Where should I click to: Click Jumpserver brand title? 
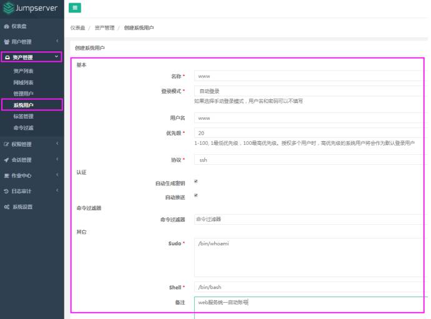click(x=36, y=8)
